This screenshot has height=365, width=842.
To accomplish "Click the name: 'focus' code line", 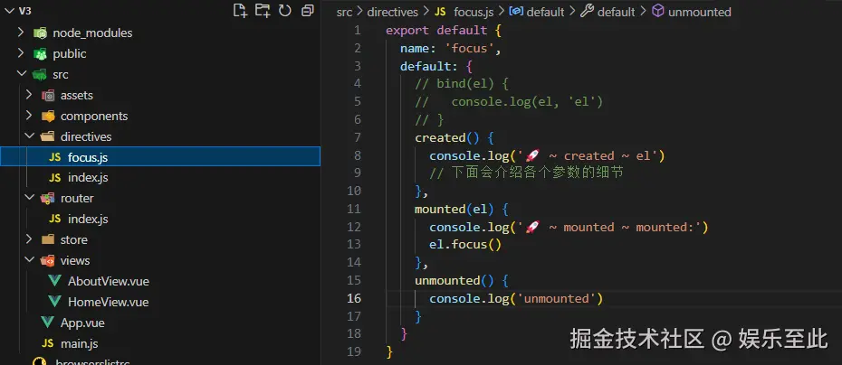I will pos(450,48).
